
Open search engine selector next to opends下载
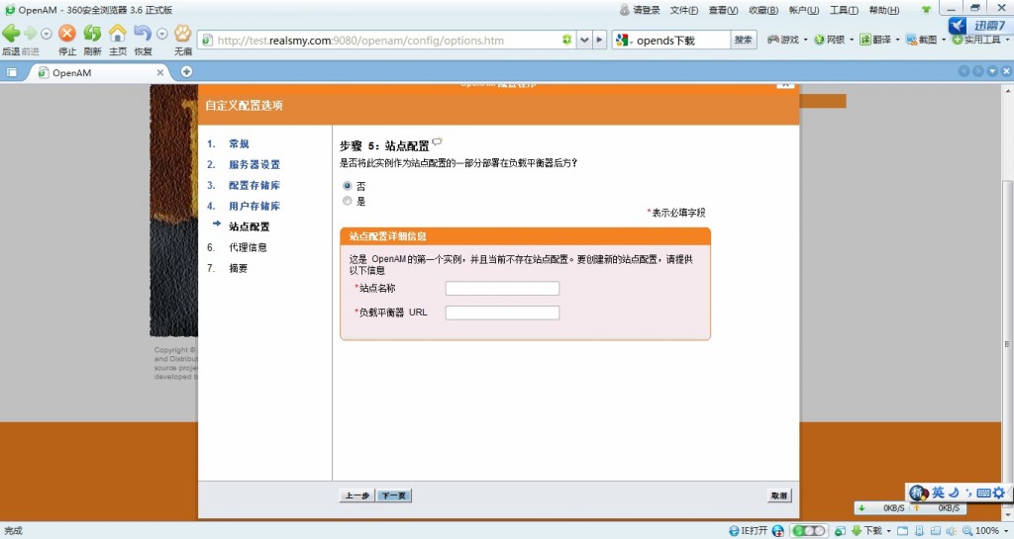point(624,40)
